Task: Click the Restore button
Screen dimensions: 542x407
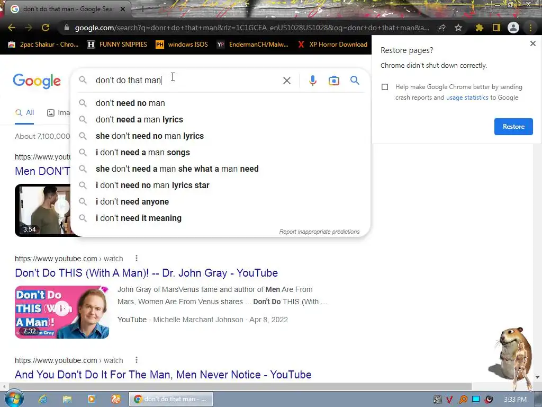Action: (x=513, y=127)
